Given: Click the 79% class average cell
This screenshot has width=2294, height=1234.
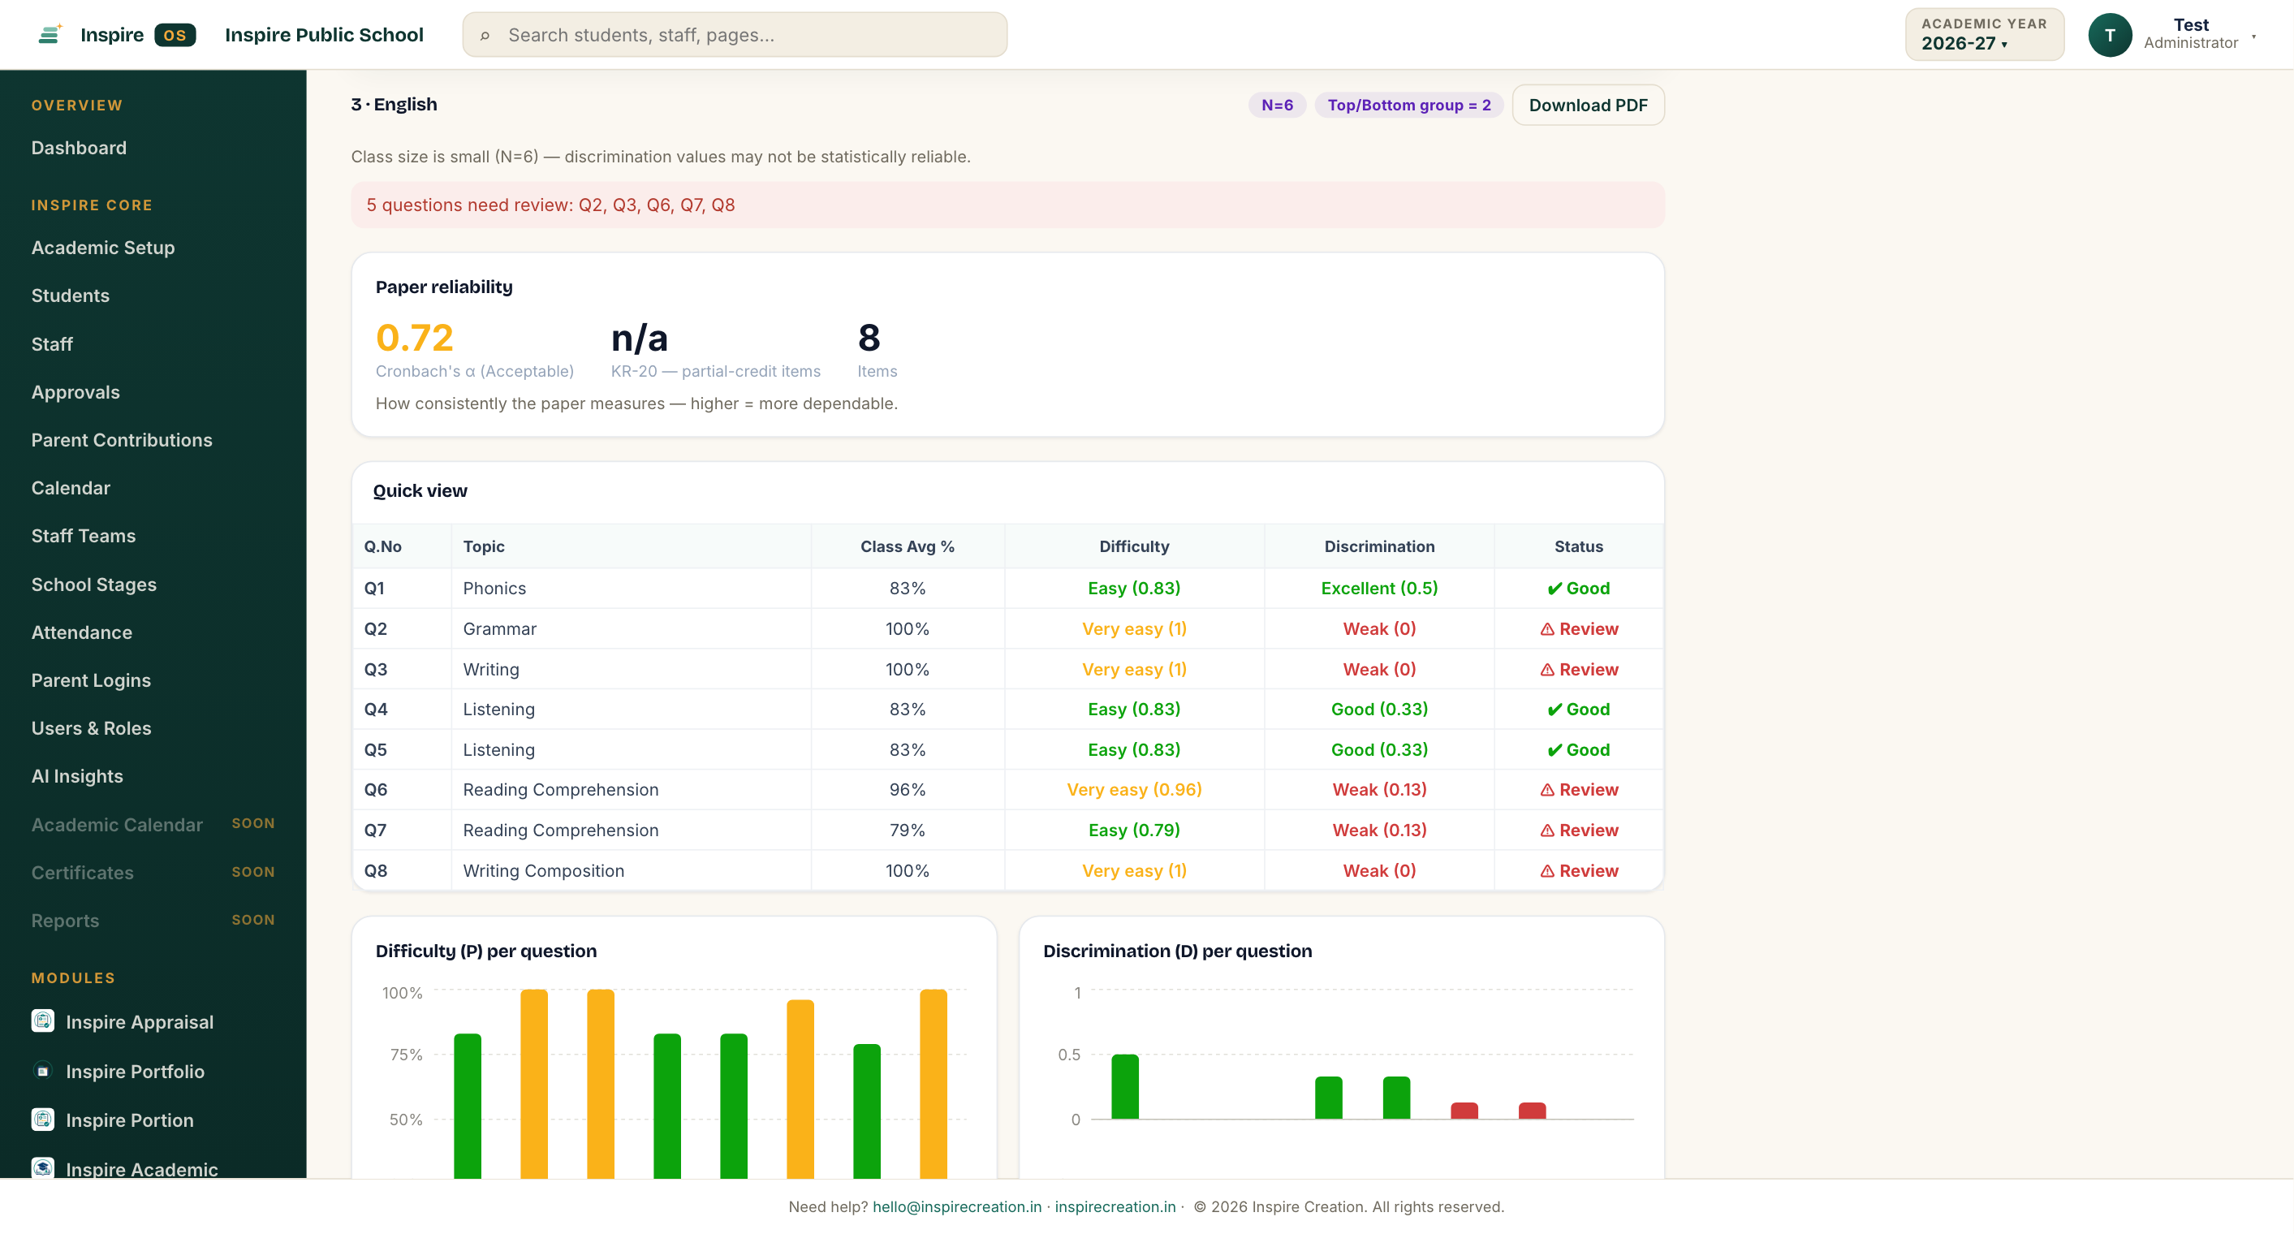Looking at the screenshot, I should (x=908, y=831).
